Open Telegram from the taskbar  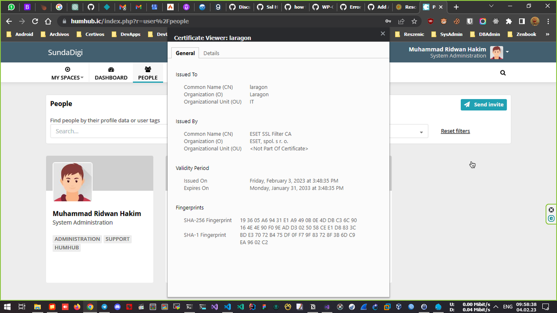(x=104, y=306)
